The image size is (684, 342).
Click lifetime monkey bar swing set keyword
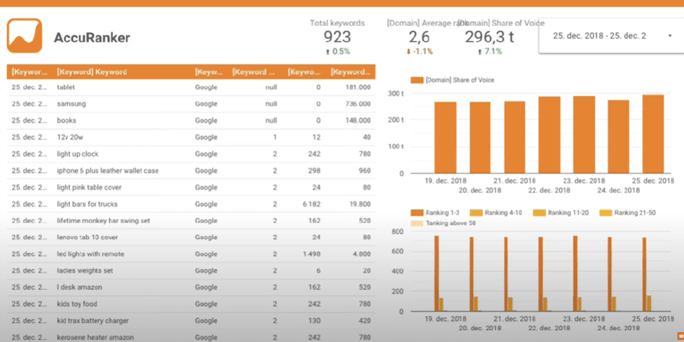(x=103, y=221)
